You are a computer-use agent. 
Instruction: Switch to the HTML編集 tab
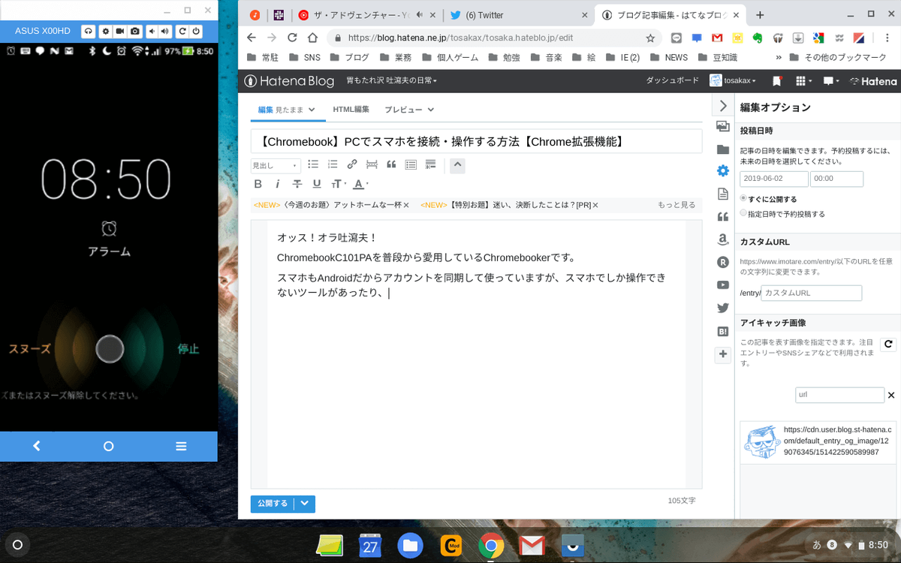[x=351, y=110]
